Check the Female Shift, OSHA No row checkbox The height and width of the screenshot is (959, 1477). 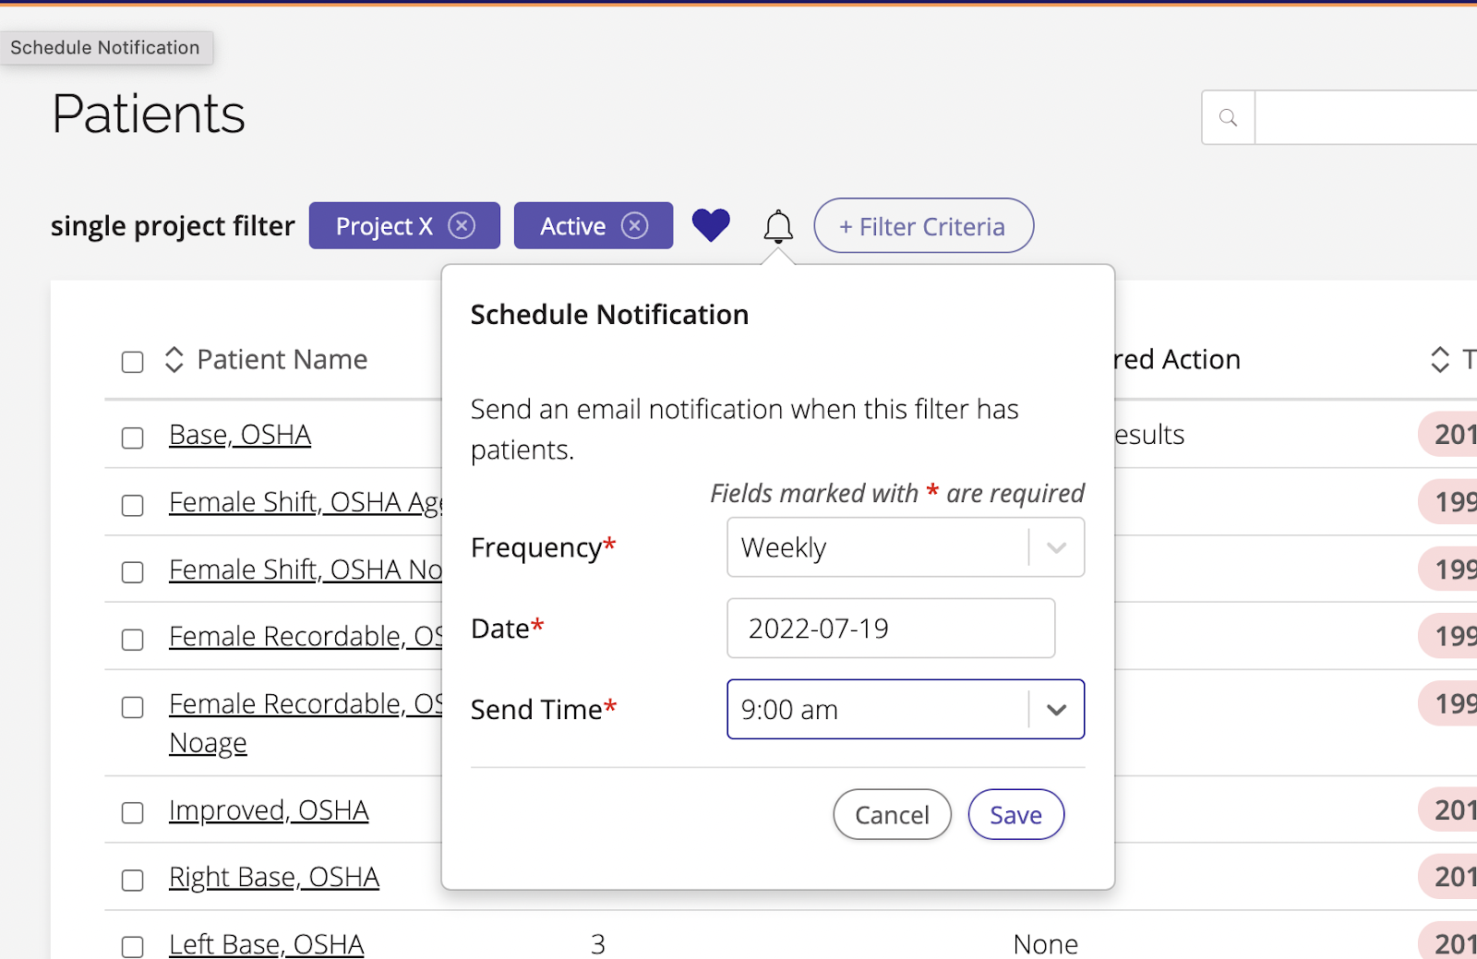(133, 572)
